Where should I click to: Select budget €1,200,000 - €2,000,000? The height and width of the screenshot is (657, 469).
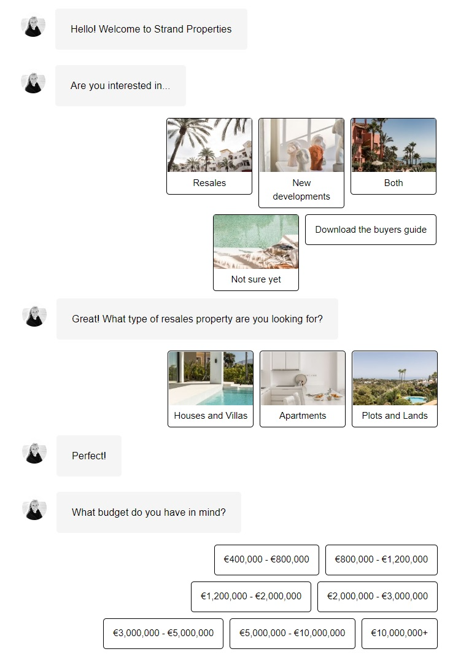pyautogui.click(x=251, y=597)
